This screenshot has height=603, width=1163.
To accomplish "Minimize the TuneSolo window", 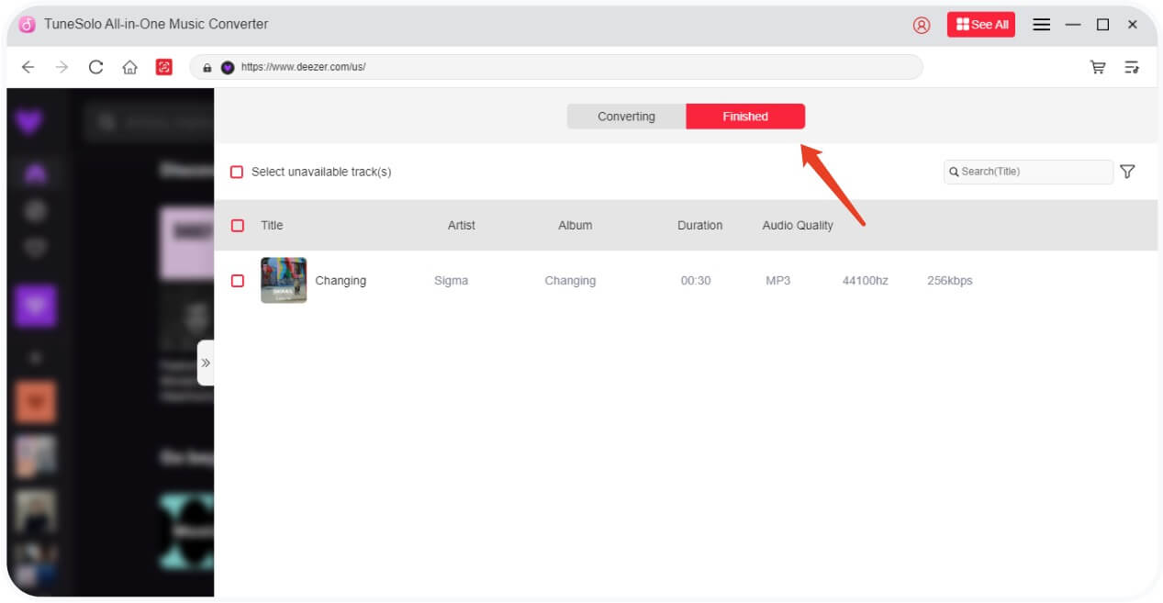I will (1073, 25).
